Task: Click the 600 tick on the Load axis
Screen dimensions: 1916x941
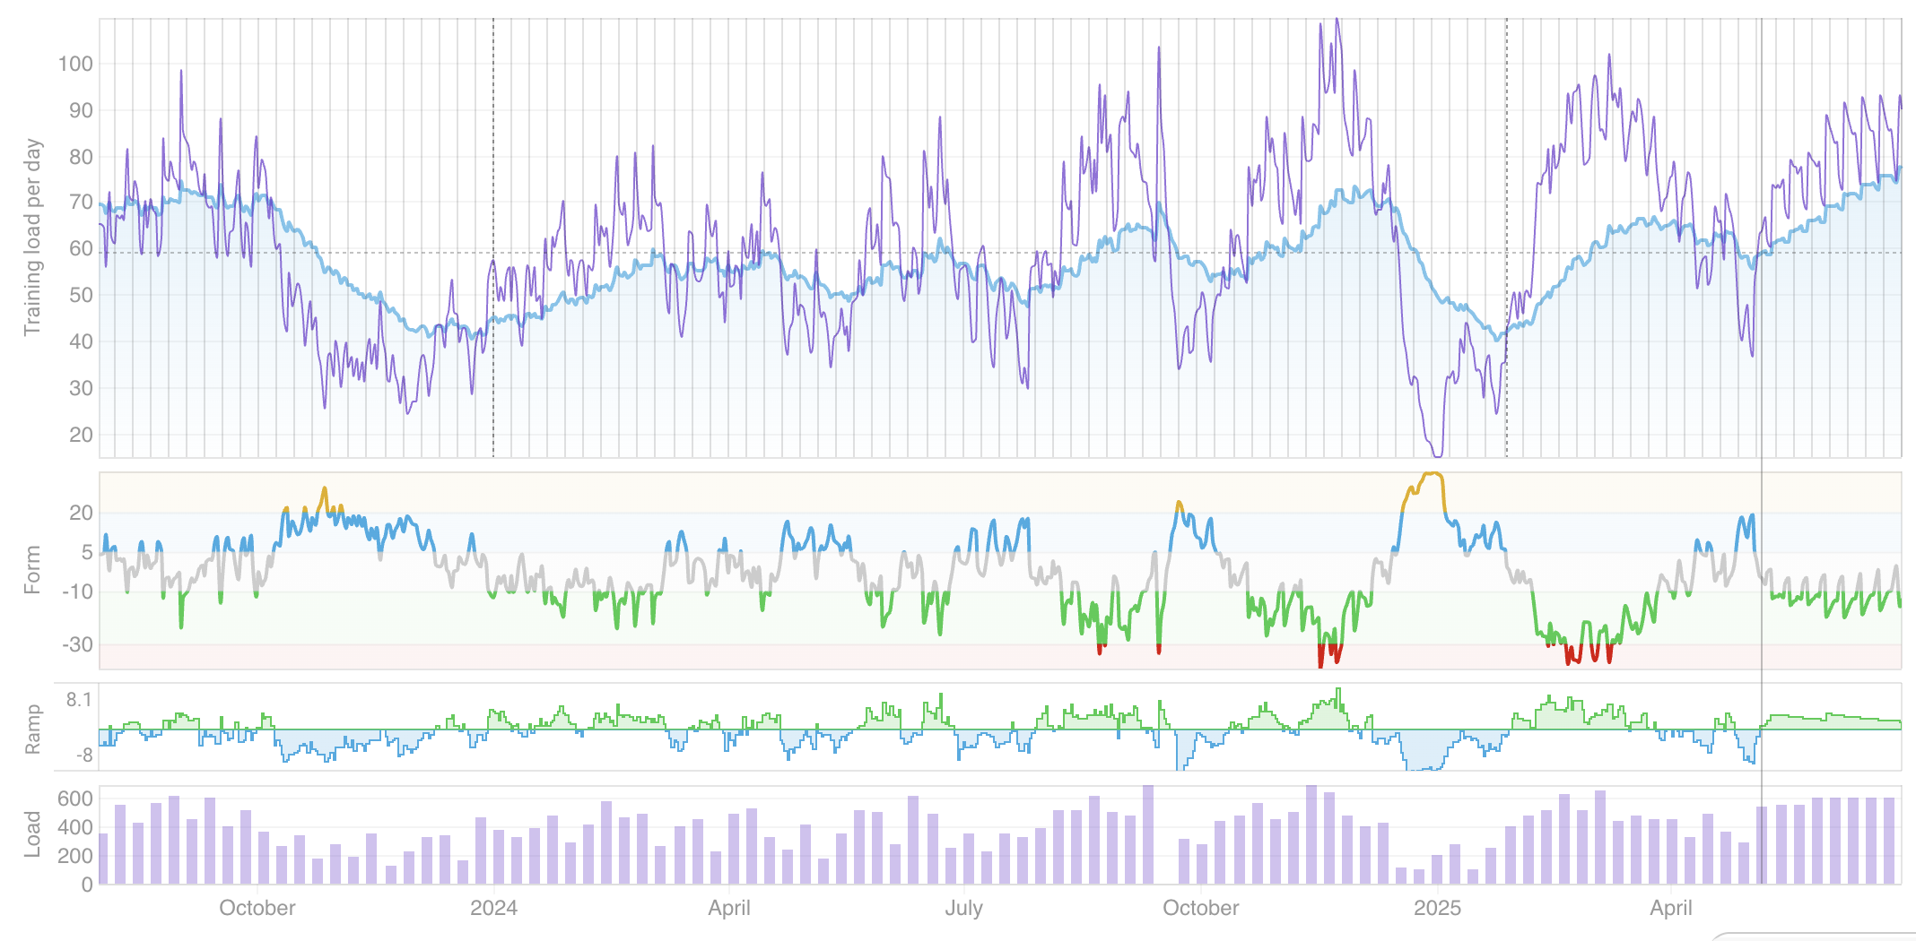Action: click(x=75, y=799)
